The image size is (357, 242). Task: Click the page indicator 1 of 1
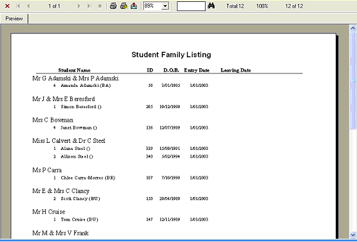pos(54,6)
